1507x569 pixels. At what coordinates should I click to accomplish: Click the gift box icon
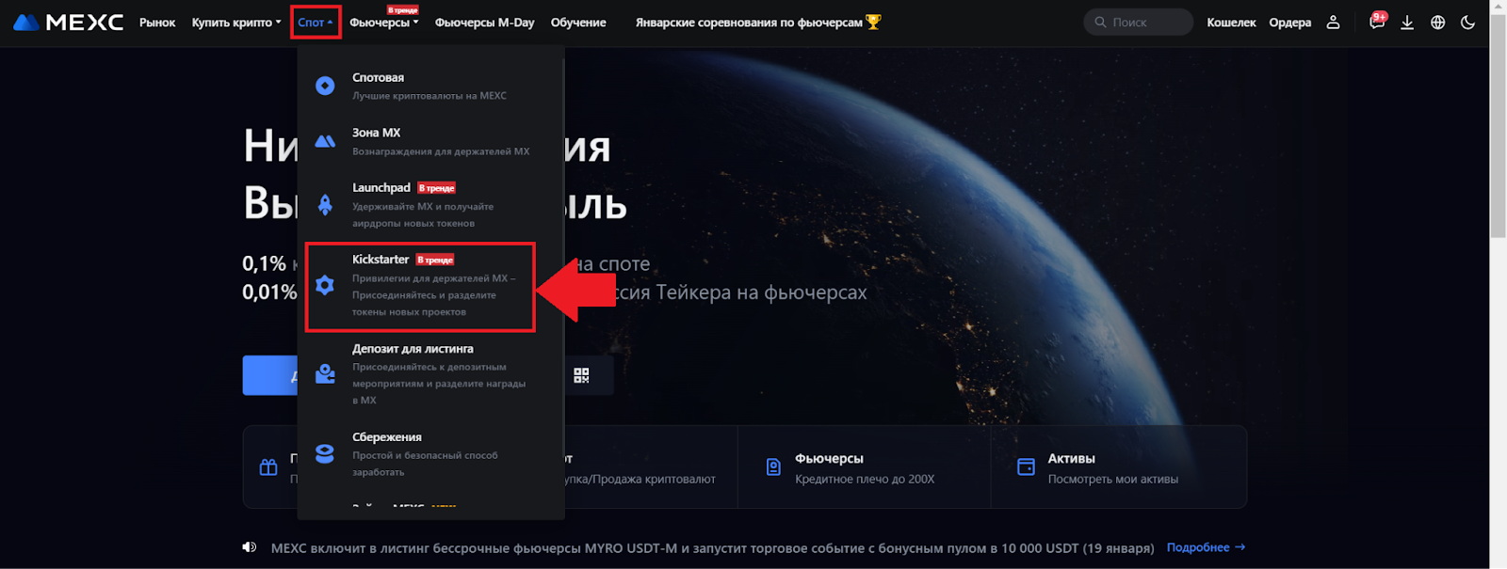click(x=268, y=467)
